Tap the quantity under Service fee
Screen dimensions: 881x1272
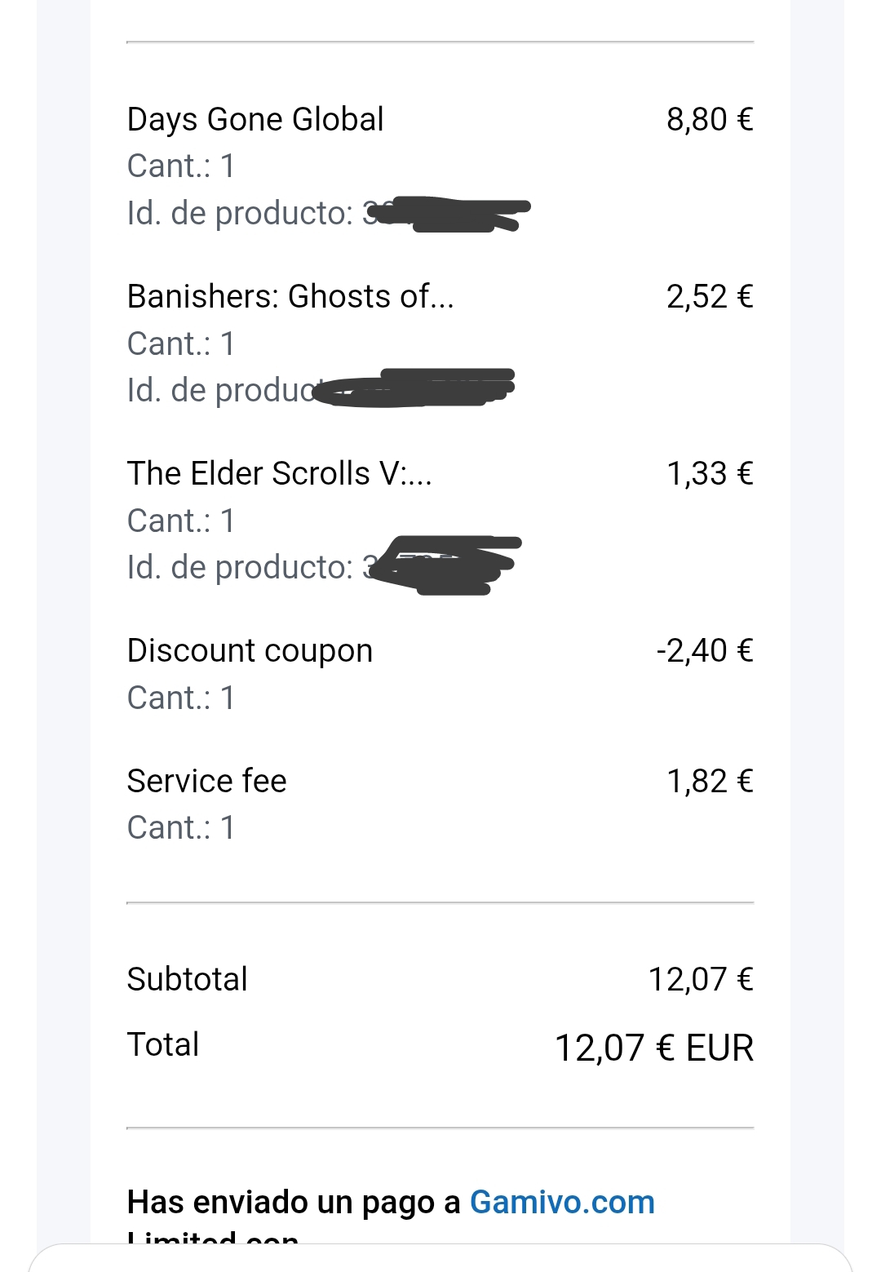(181, 827)
